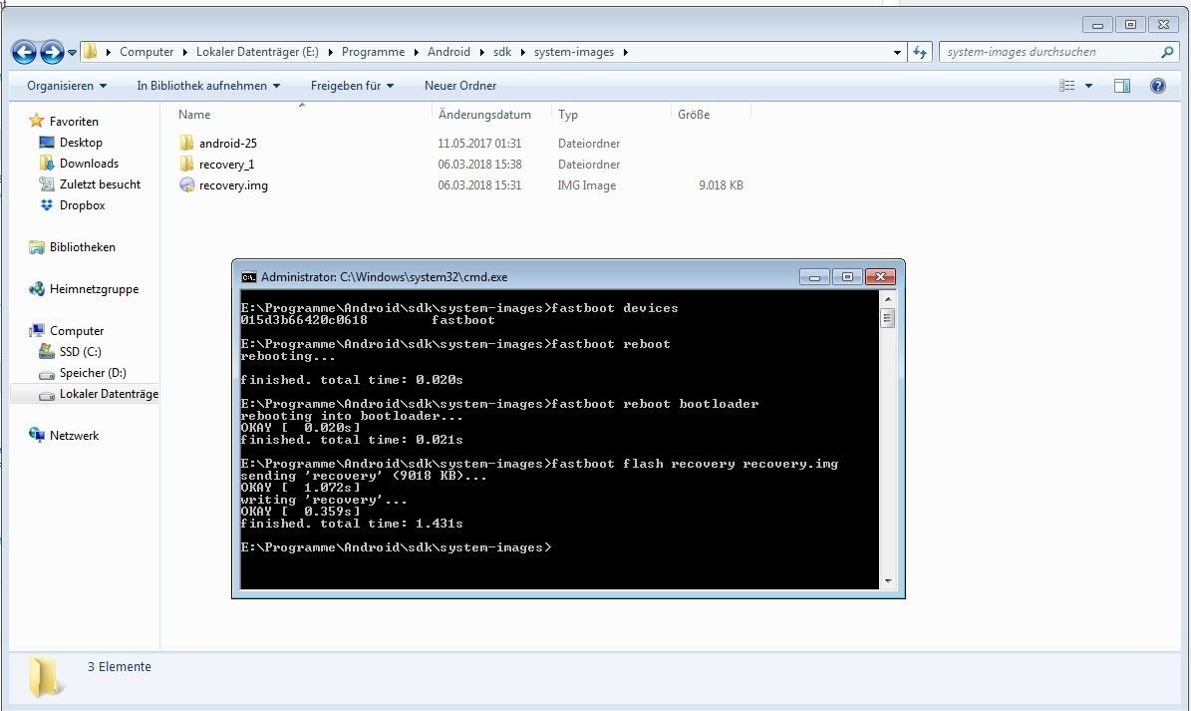Viewport: 1191px width, 711px height.
Task: Click the Neuer Ordner button
Action: pos(460,86)
